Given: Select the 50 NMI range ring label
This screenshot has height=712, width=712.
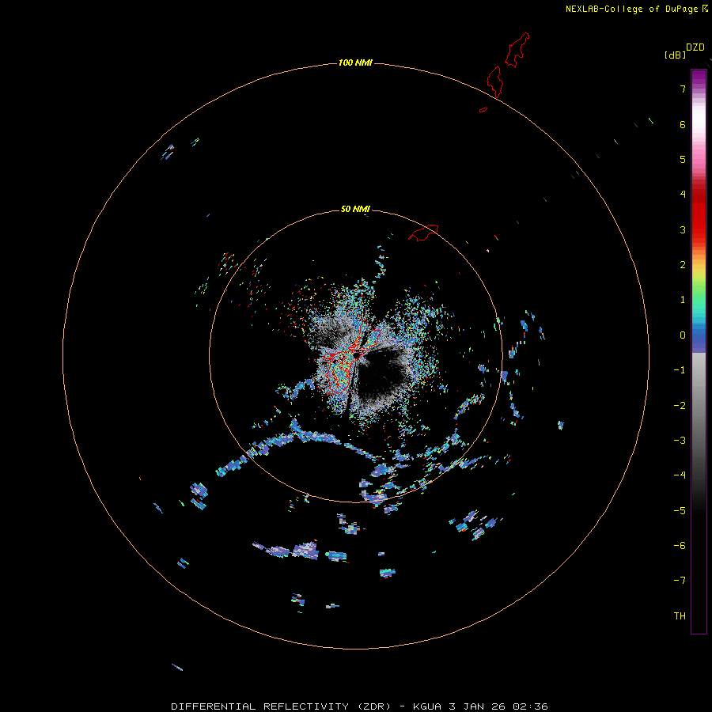Looking at the screenshot, I should (355, 209).
